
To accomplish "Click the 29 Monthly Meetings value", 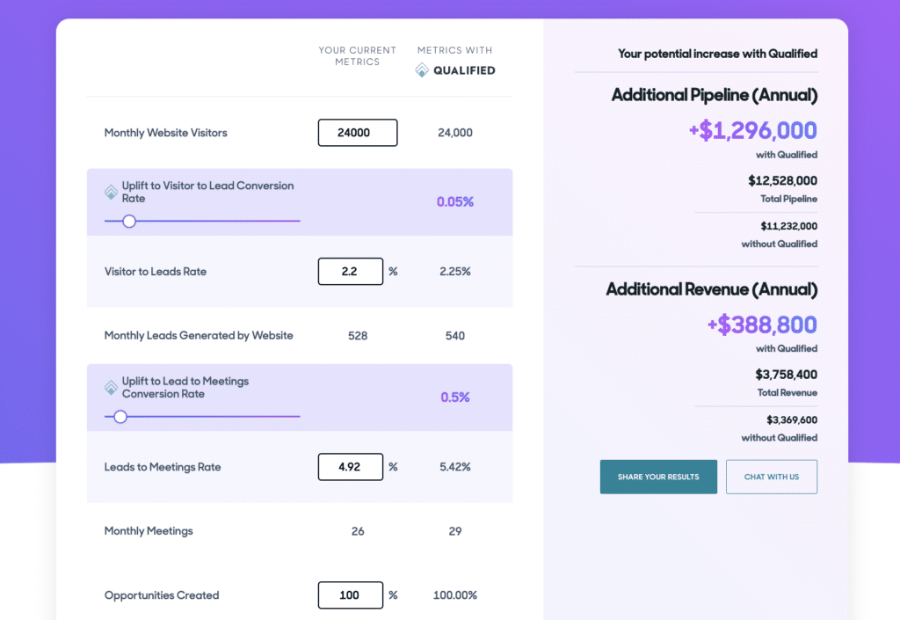I will [x=455, y=531].
